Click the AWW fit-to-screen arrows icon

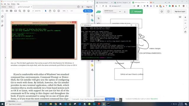185,28
